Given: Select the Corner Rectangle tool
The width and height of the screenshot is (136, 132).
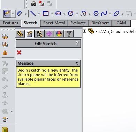Looking at the screenshot, I should tap(46, 14).
